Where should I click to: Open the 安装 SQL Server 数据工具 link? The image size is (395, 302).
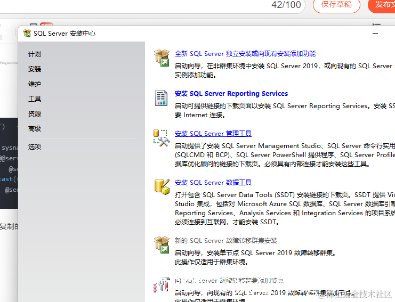pyautogui.click(x=213, y=183)
